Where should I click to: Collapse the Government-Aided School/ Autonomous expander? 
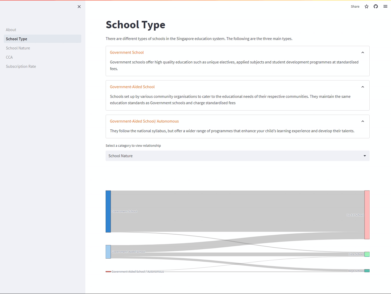[362, 121]
